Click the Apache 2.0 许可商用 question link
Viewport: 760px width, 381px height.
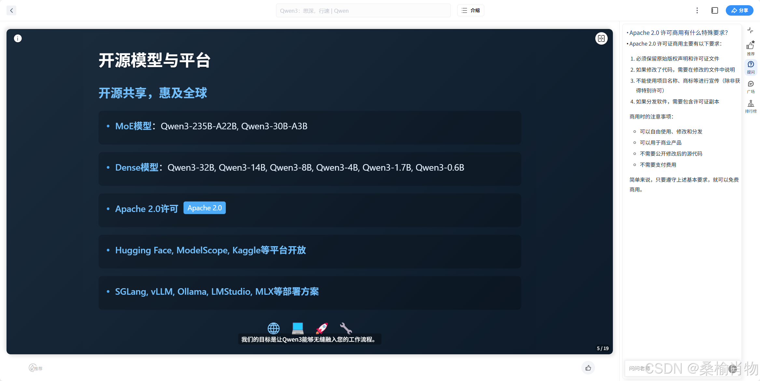point(678,33)
